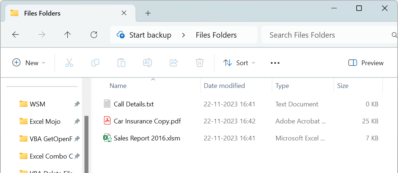Click the Adobe Acrobat type cell
398x173 pixels.
pyautogui.click(x=300, y=121)
